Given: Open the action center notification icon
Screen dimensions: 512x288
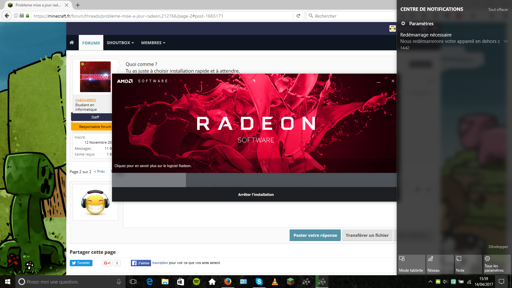Looking at the screenshot, I should click(501, 282).
